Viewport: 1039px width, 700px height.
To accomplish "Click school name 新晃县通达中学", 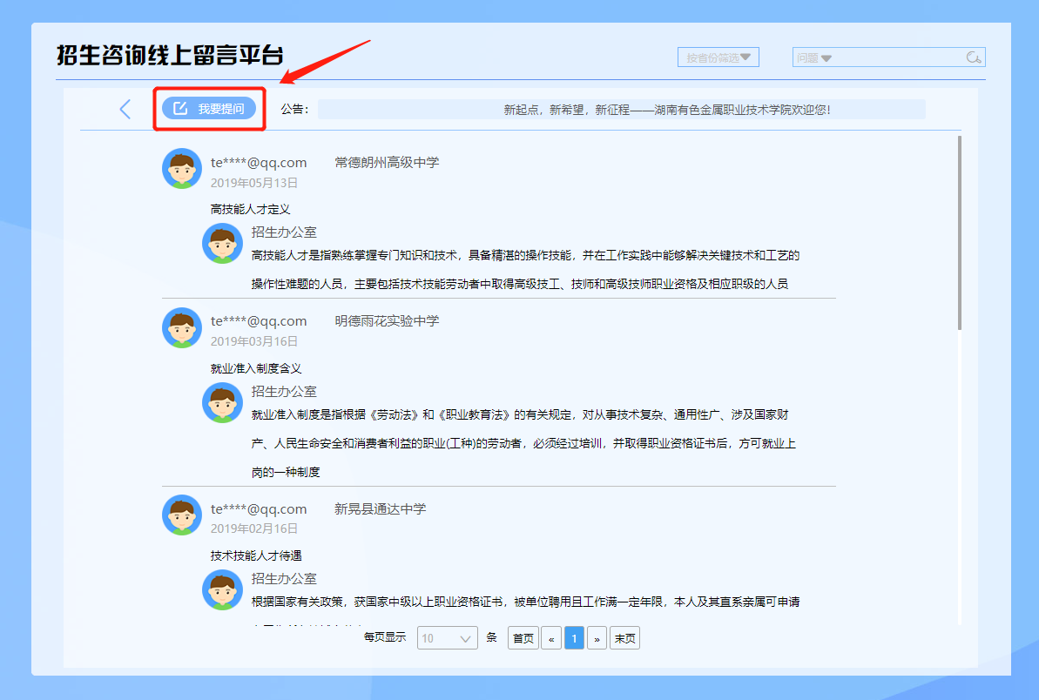I will pos(381,508).
